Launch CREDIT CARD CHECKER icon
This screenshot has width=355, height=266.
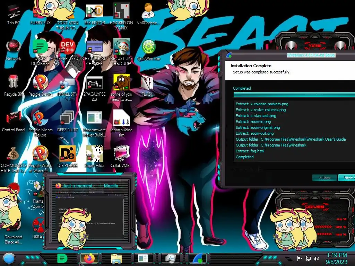tap(94, 53)
